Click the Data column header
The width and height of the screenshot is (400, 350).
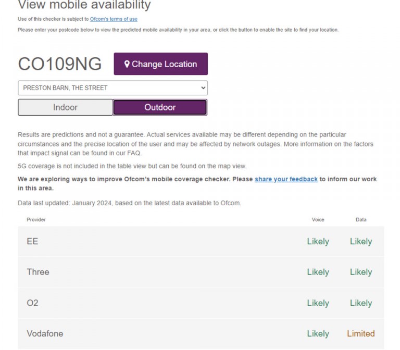pos(361,220)
